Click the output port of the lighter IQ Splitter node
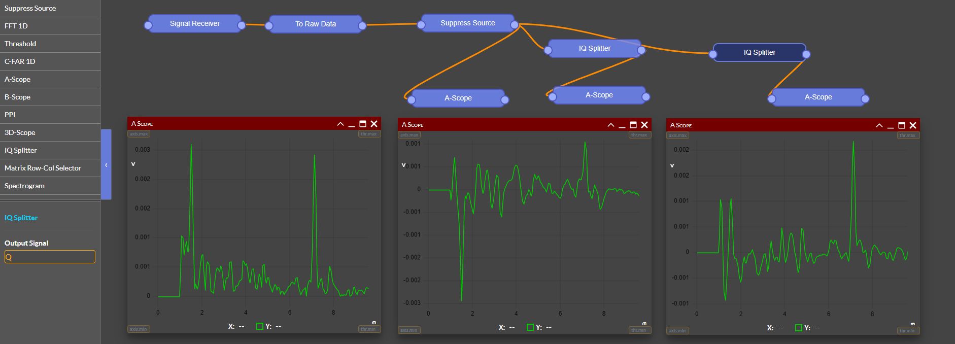The height and width of the screenshot is (344, 955). pyautogui.click(x=641, y=50)
